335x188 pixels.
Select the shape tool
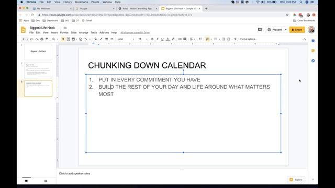(81, 39)
